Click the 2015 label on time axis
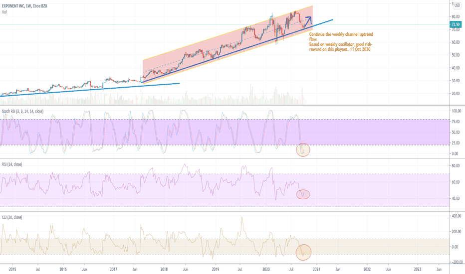This screenshot has height=274, width=465. [12, 269]
